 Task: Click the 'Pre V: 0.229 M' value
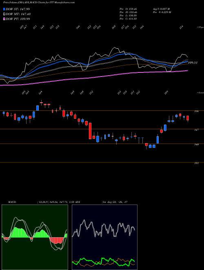[x=162, y=12]
